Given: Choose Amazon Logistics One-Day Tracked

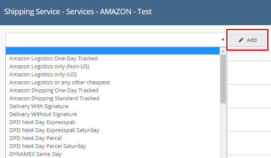Looking at the screenshot, I should [54, 59].
